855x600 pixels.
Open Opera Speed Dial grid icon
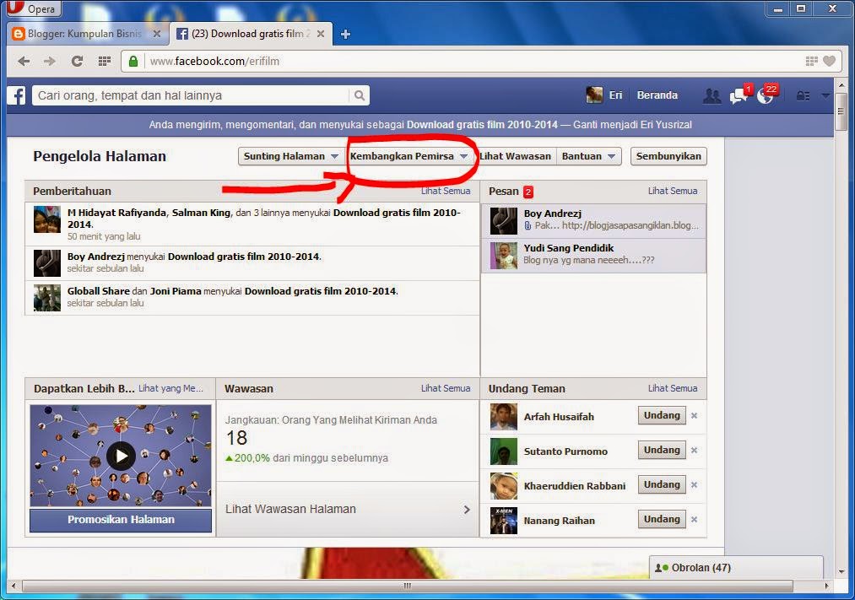point(104,61)
